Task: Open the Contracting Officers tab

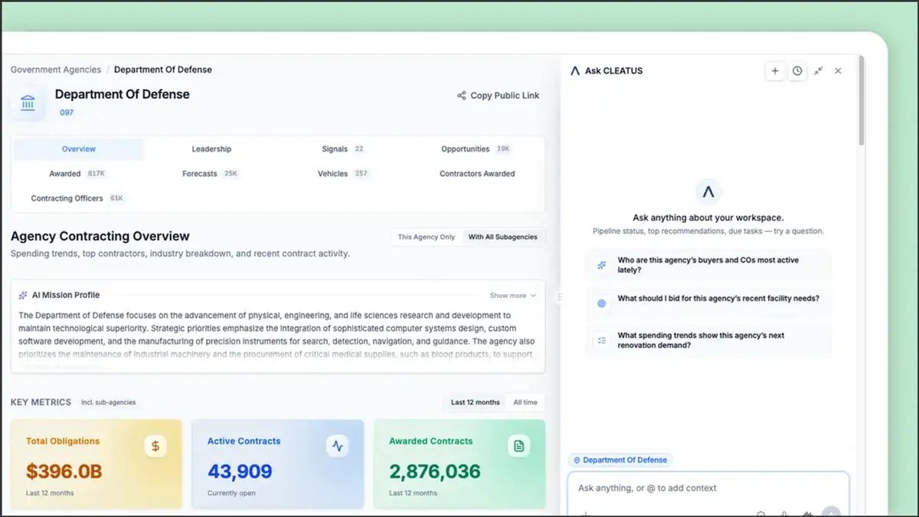Action: click(78, 198)
